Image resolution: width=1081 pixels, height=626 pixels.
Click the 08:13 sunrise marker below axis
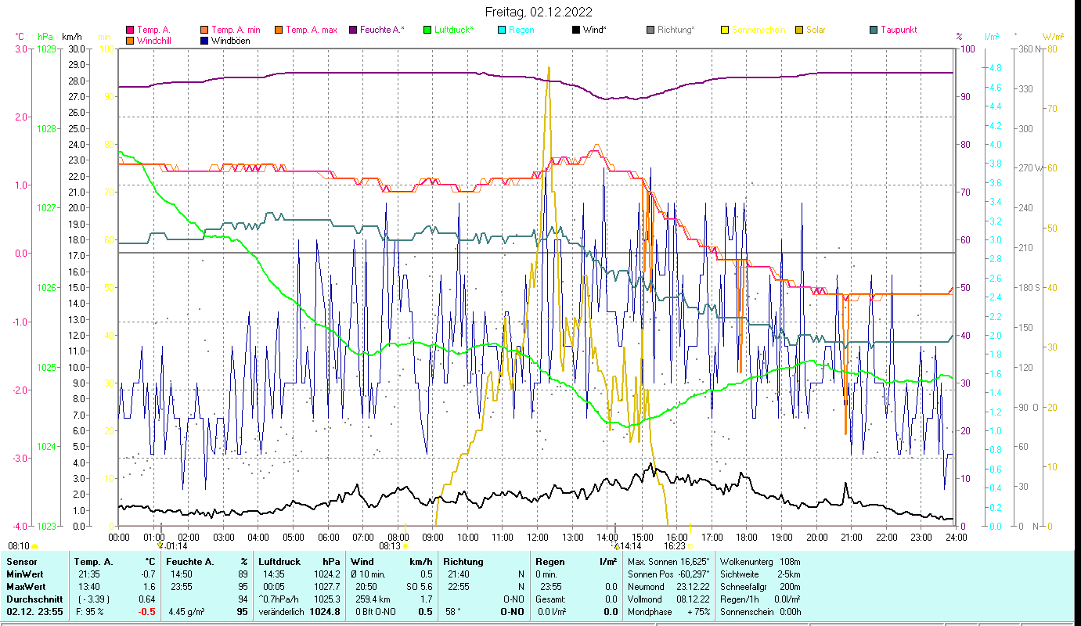point(391,546)
